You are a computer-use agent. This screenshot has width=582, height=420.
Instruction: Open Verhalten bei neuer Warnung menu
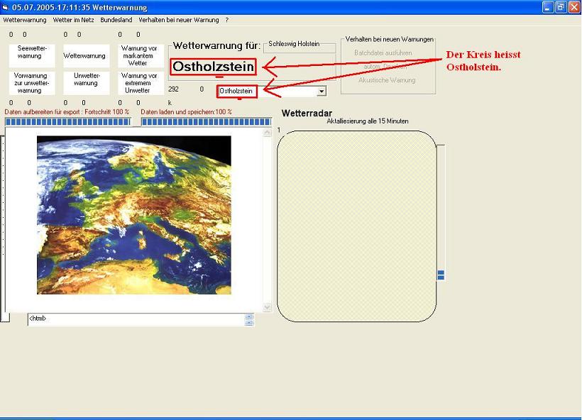coord(179,20)
